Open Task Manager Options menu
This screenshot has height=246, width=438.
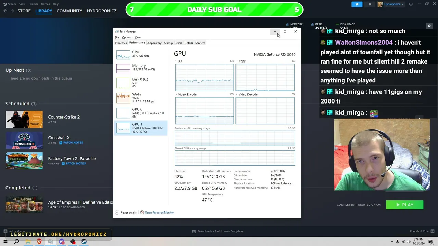[127, 37]
